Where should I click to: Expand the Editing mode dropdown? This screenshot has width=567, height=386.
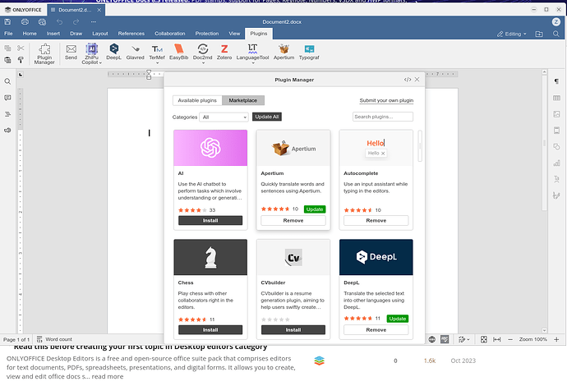(x=512, y=34)
